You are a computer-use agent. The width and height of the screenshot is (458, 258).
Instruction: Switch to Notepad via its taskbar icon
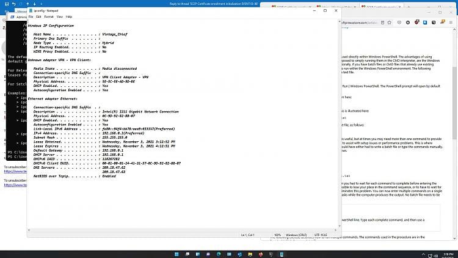(282, 254)
